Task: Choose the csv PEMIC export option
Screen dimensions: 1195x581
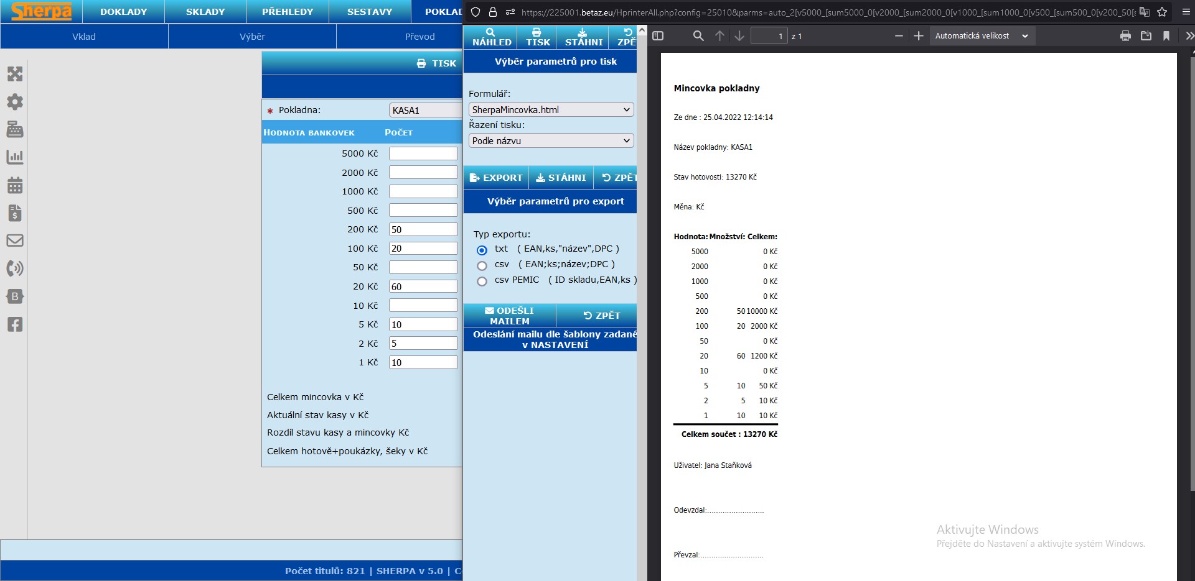Action: point(482,281)
